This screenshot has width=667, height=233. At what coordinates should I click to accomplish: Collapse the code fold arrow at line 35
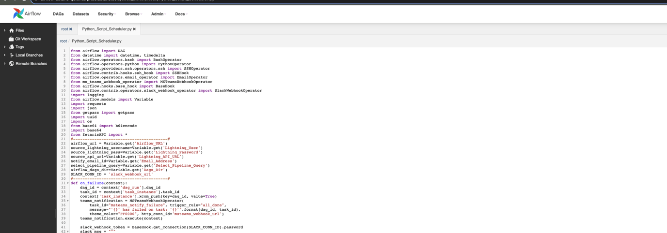coord(68,201)
